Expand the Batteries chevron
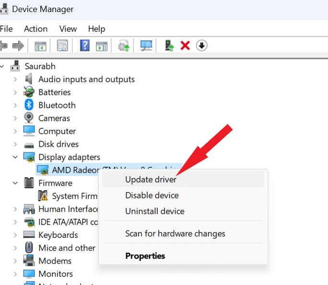The height and width of the screenshot is (285, 328). pyautogui.click(x=15, y=92)
